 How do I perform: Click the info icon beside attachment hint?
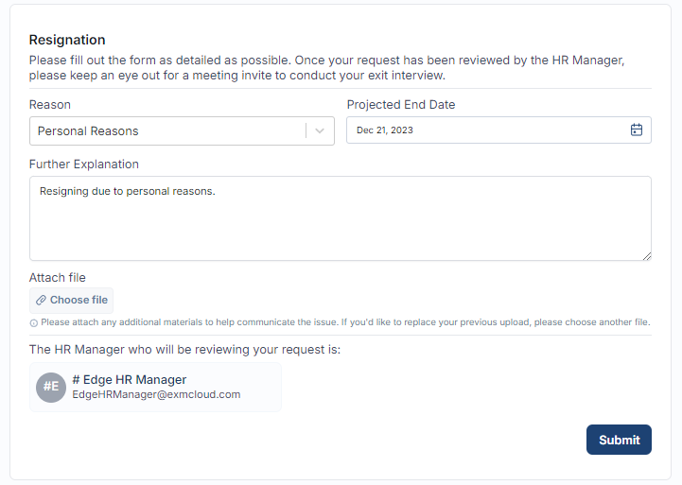click(34, 322)
